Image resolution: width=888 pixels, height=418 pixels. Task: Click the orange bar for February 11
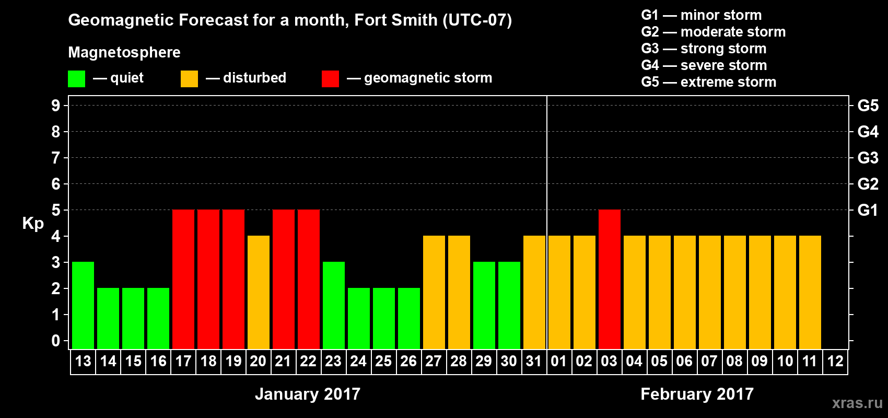pos(810,292)
